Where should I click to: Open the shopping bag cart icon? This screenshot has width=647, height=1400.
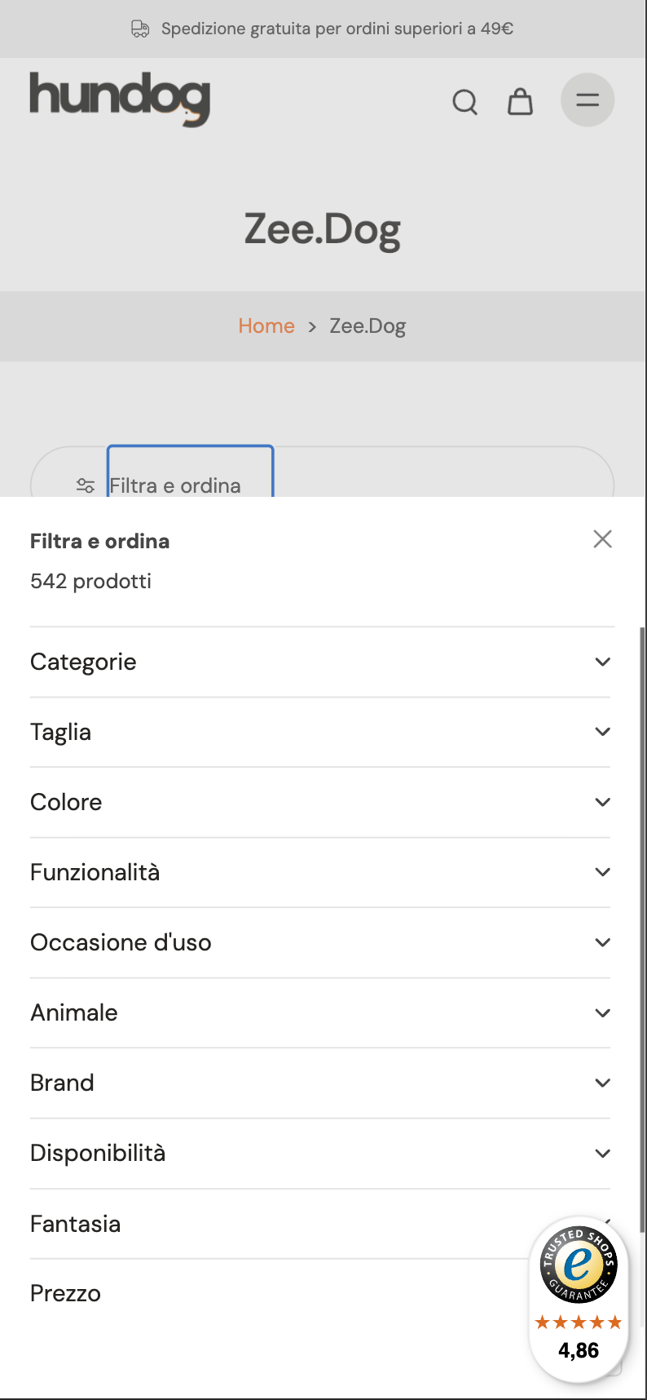click(520, 101)
